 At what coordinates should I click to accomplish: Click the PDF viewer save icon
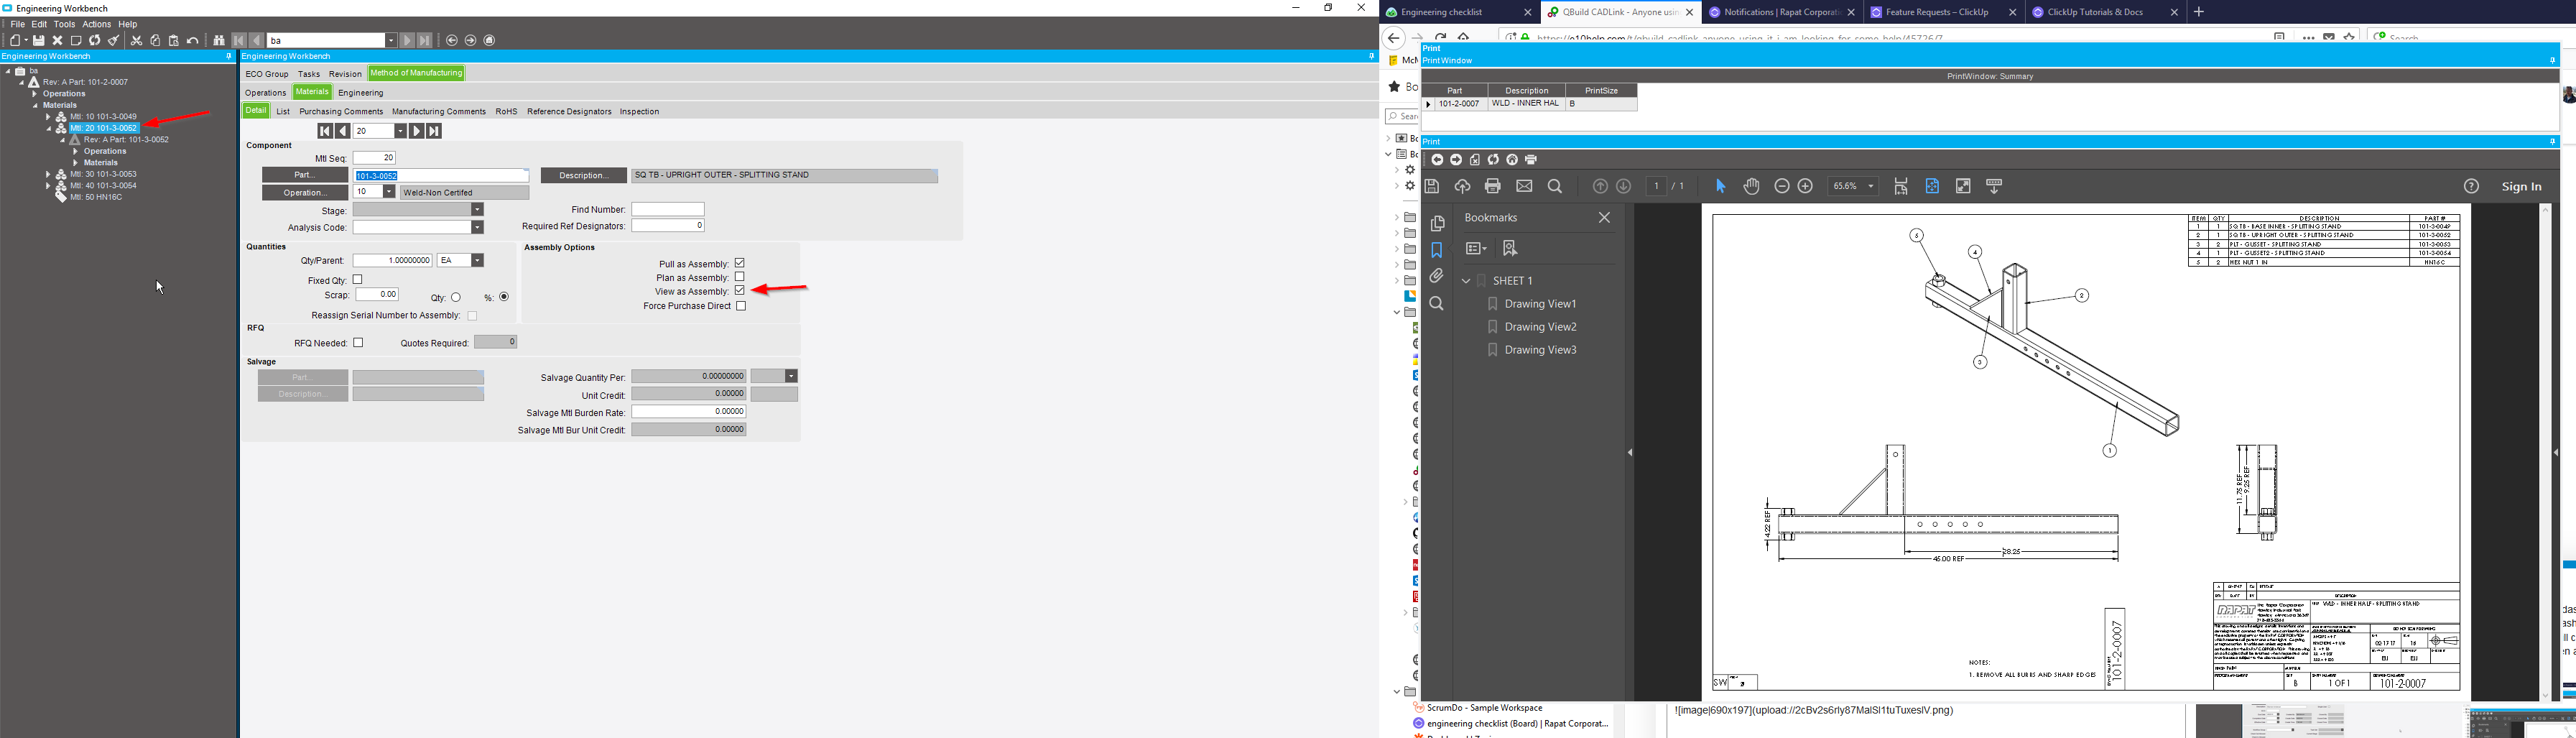tap(1432, 186)
